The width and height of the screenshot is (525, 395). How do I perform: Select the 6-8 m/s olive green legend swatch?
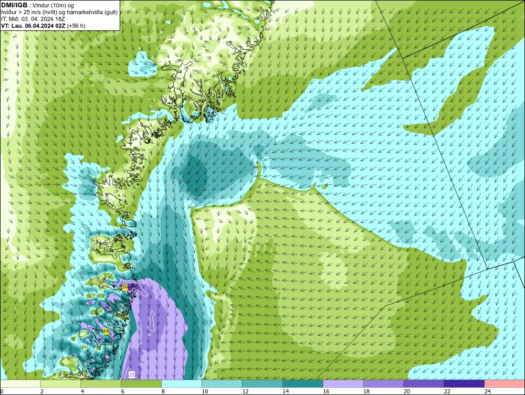click(141, 383)
